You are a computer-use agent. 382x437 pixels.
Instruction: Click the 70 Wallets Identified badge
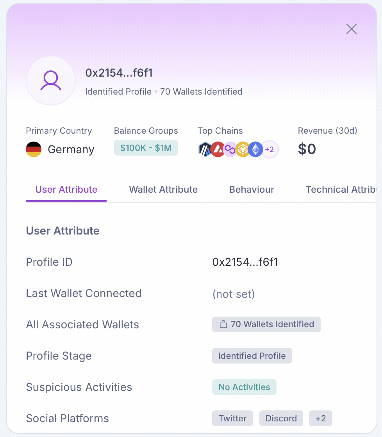point(266,324)
